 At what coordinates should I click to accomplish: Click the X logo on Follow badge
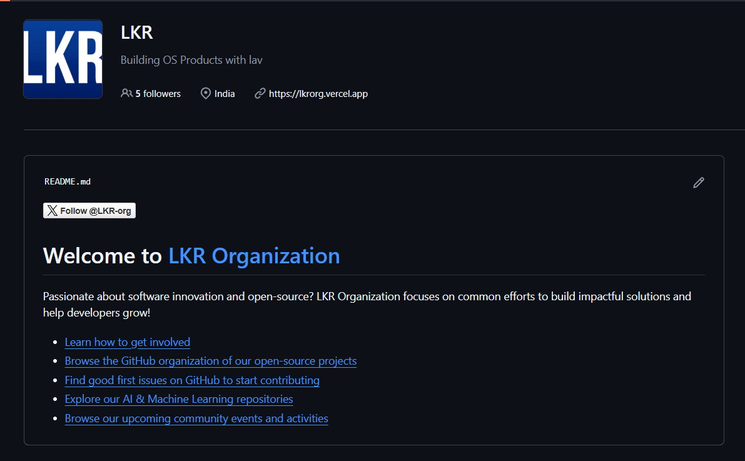[x=53, y=211]
